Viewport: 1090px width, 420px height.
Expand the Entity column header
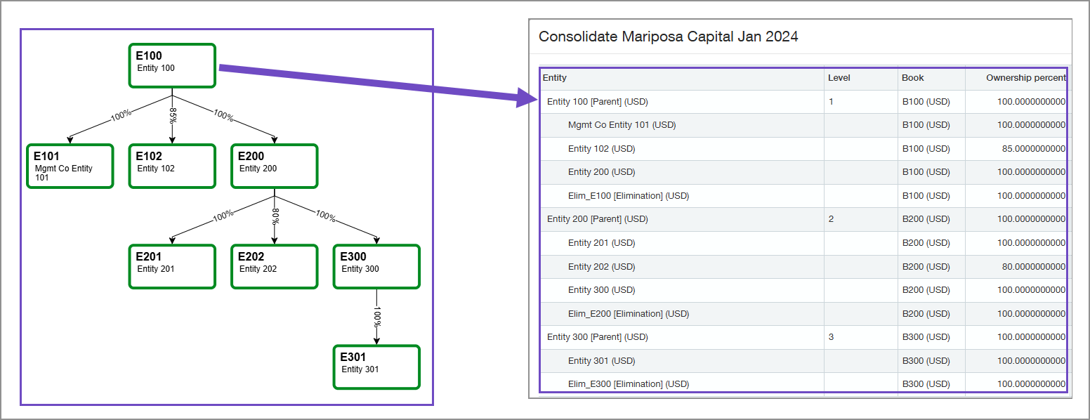[554, 78]
